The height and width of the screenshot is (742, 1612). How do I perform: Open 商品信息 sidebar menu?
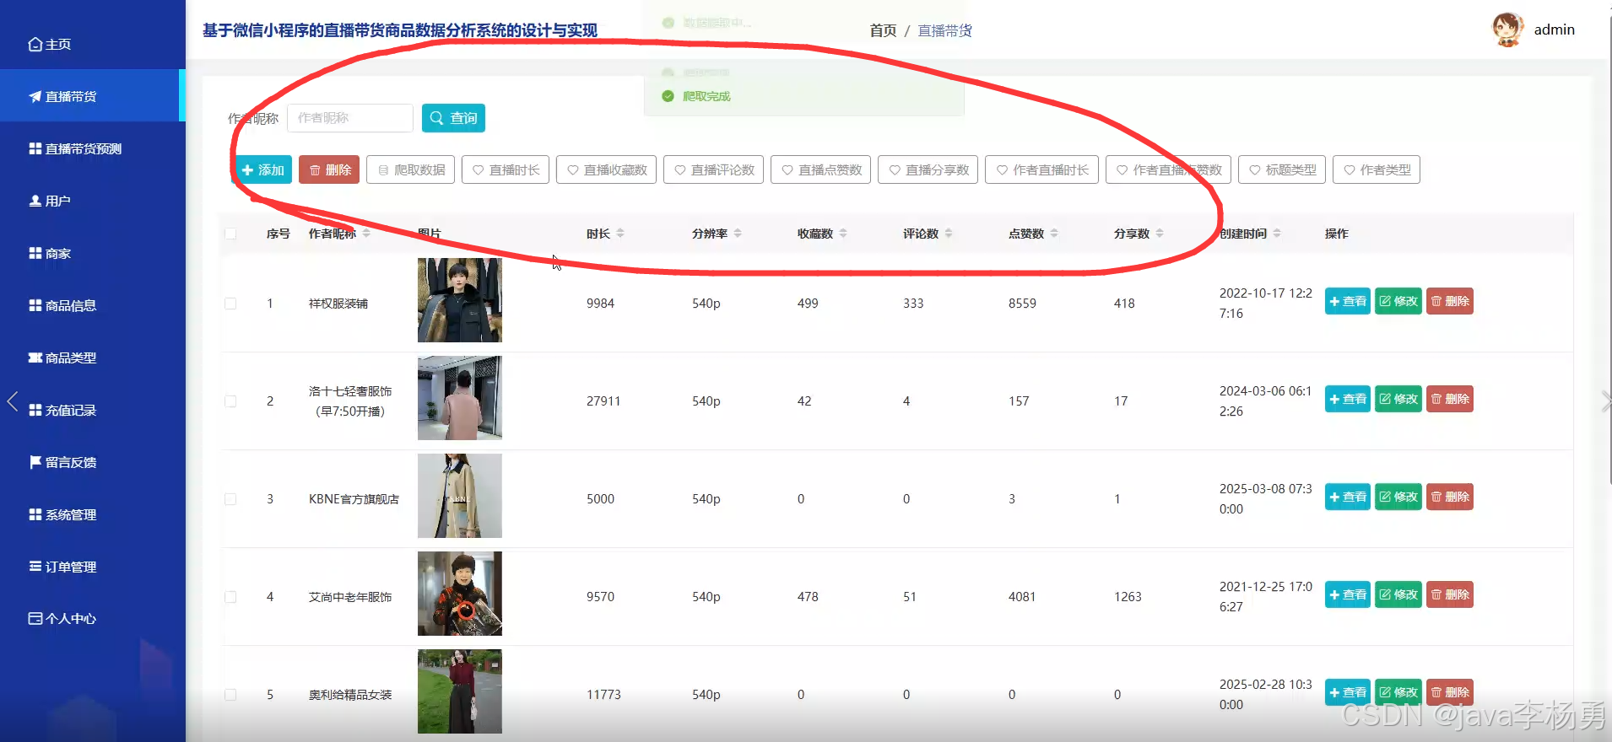click(x=91, y=305)
